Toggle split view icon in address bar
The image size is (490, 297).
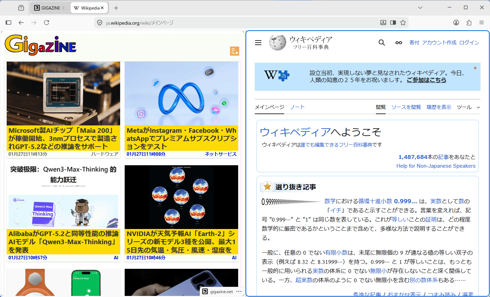(393, 23)
